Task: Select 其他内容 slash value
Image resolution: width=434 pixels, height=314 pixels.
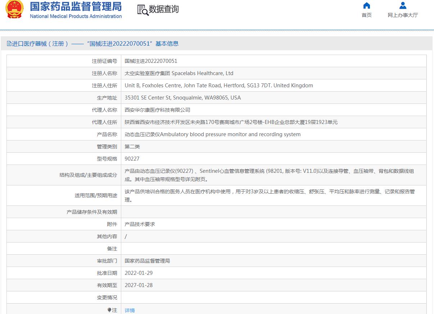Action: point(126,236)
